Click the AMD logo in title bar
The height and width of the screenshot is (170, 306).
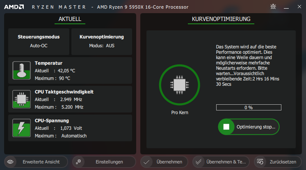click(x=14, y=7)
